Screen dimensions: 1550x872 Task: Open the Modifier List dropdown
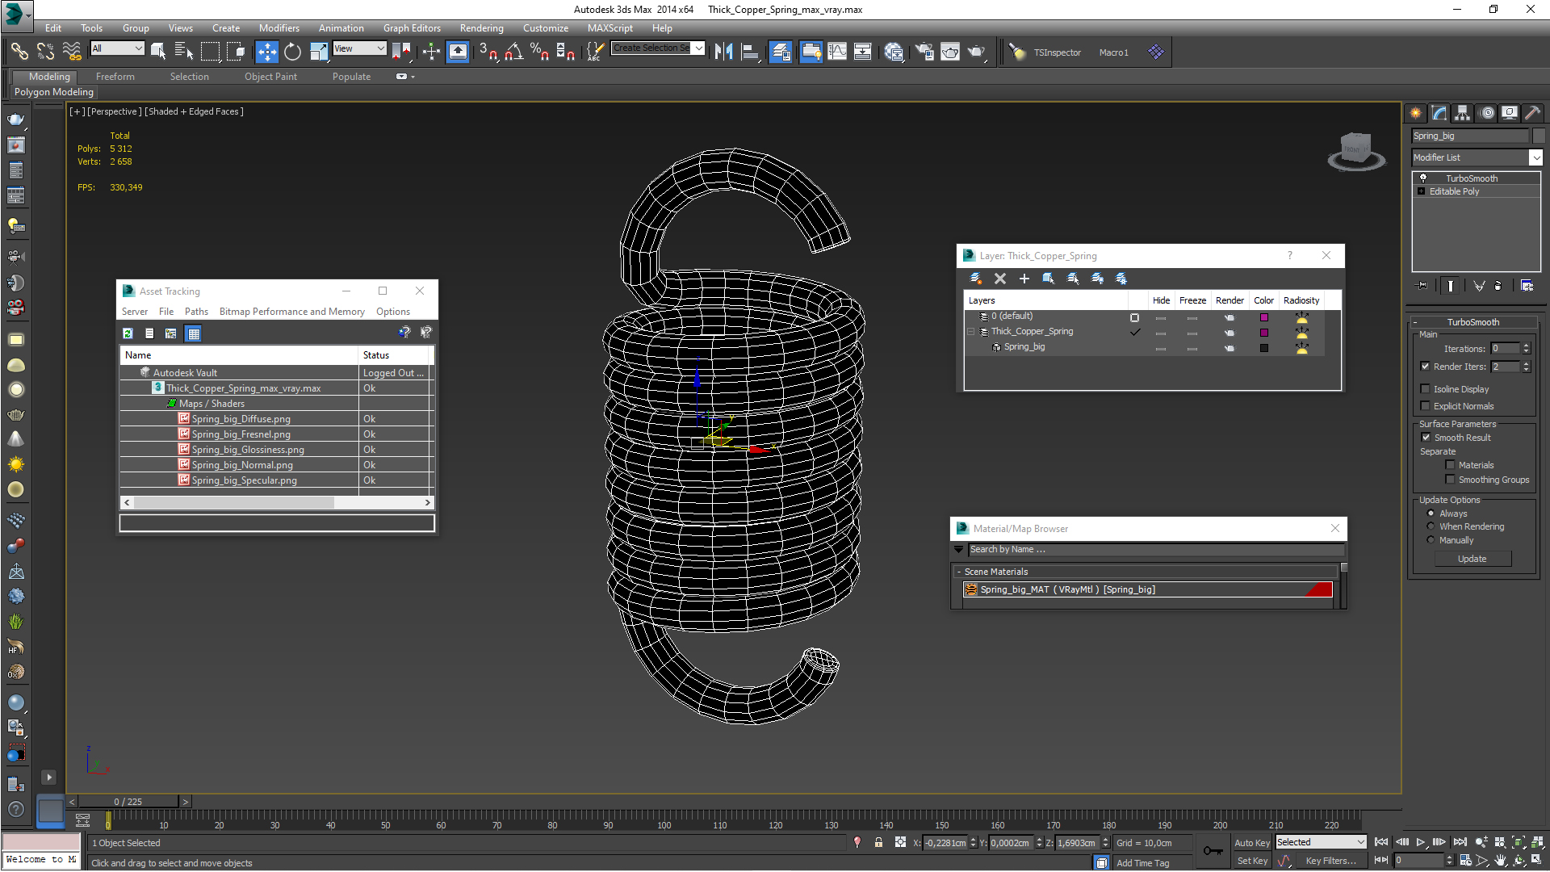pos(1535,157)
